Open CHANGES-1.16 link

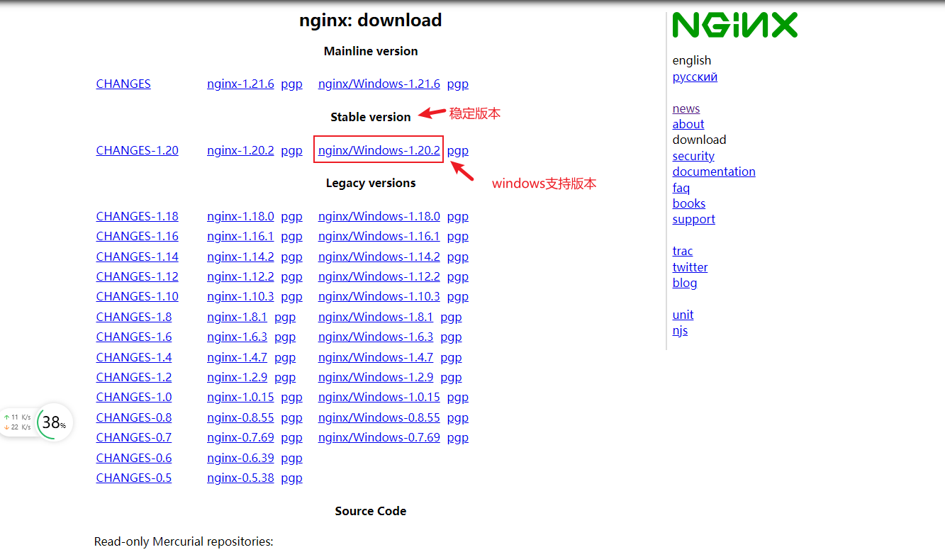[x=138, y=236]
